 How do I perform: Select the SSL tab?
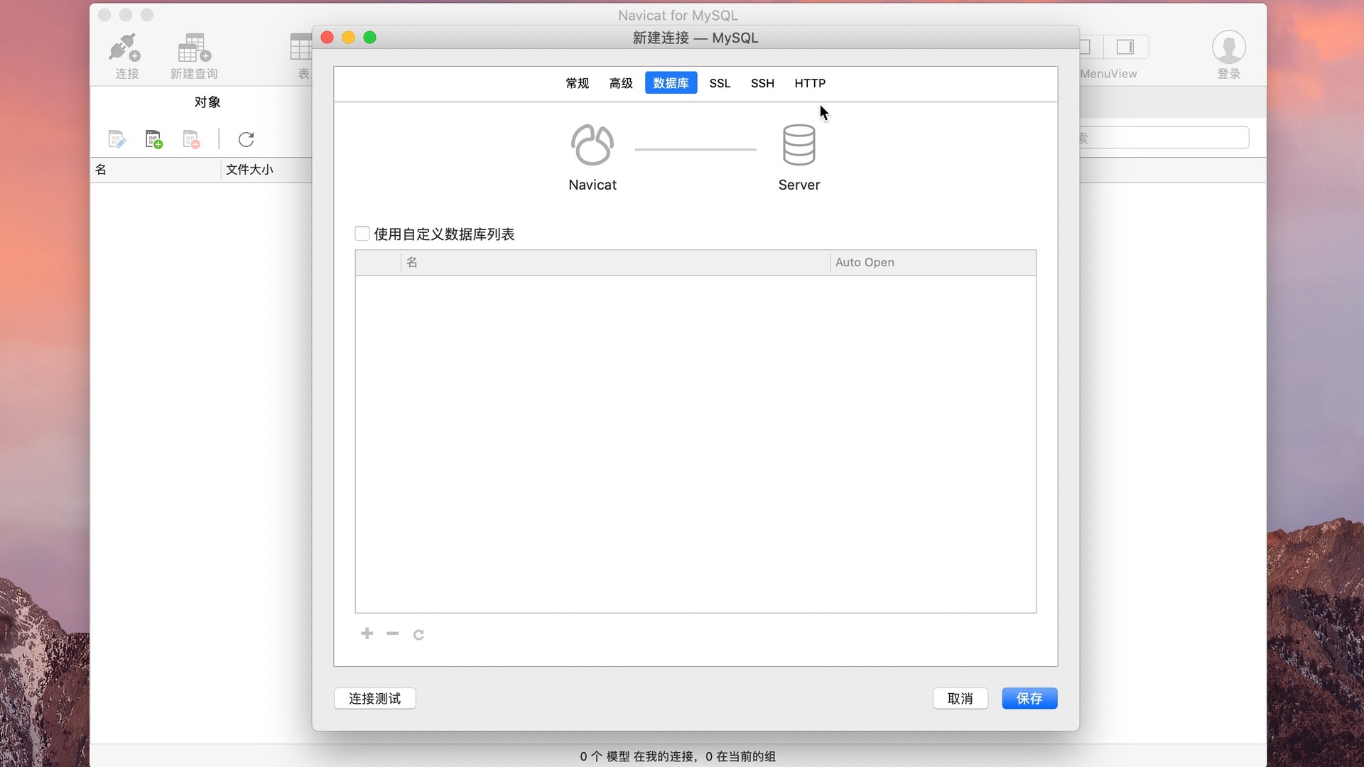[720, 83]
